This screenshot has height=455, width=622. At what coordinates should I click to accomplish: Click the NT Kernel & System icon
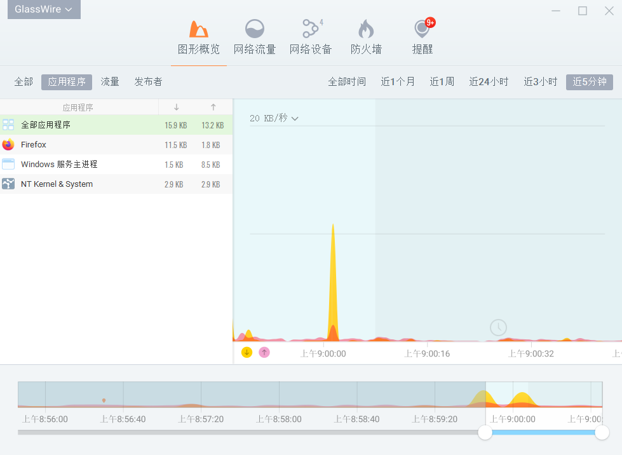8,184
